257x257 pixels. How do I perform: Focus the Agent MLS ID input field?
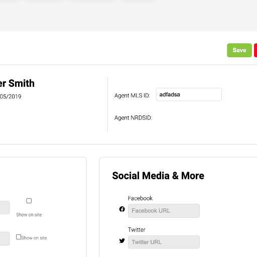pyautogui.click(x=189, y=94)
